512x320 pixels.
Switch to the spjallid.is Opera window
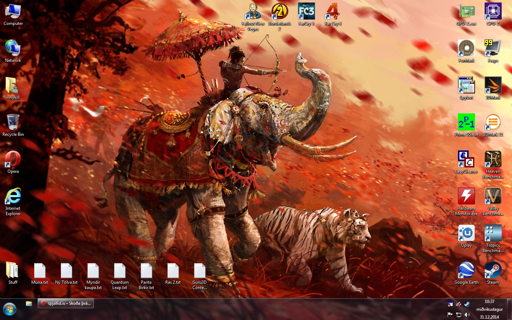65,303
